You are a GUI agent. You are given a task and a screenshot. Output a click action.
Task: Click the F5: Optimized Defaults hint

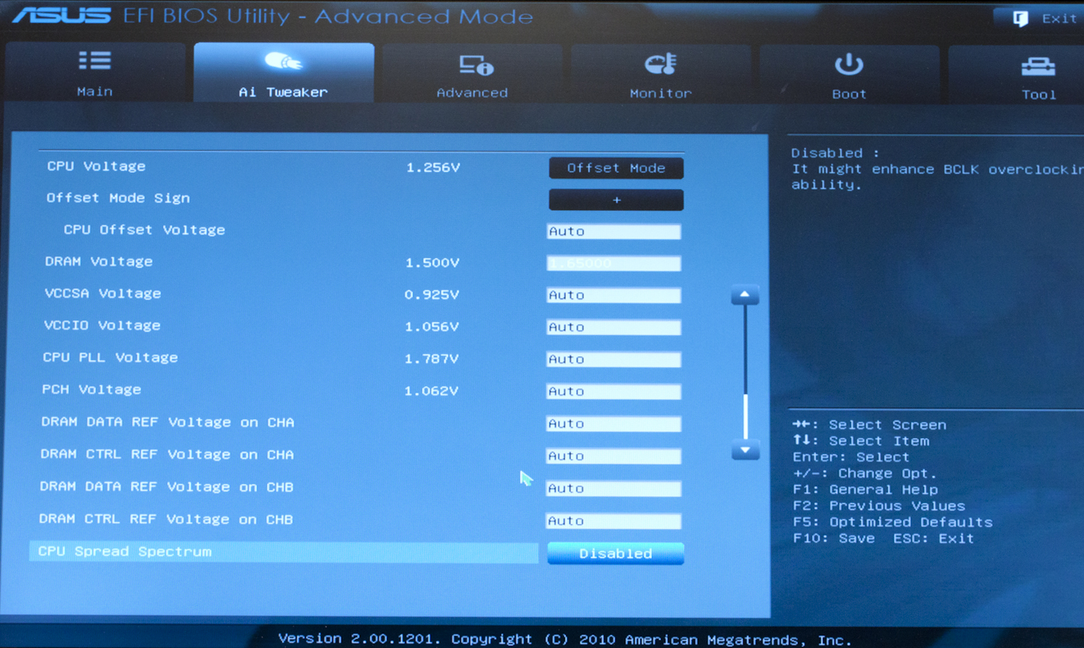click(893, 522)
